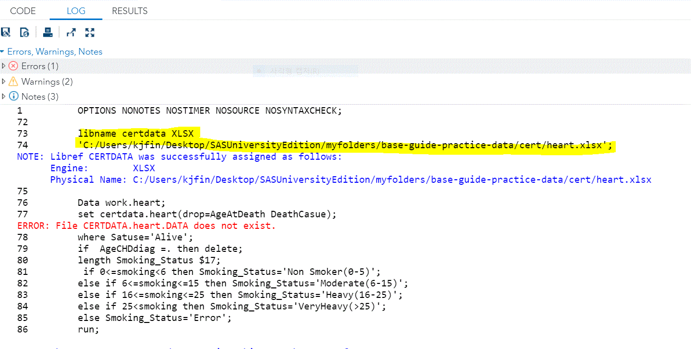Viewport: 691px width, 349px height.
Task: Expand the Errors (1) section
Action: (4, 66)
